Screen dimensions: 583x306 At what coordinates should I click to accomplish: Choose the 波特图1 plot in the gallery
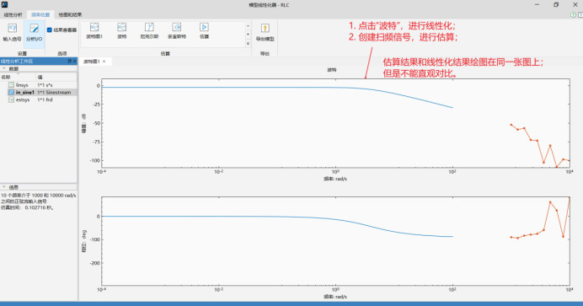tap(94, 31)
